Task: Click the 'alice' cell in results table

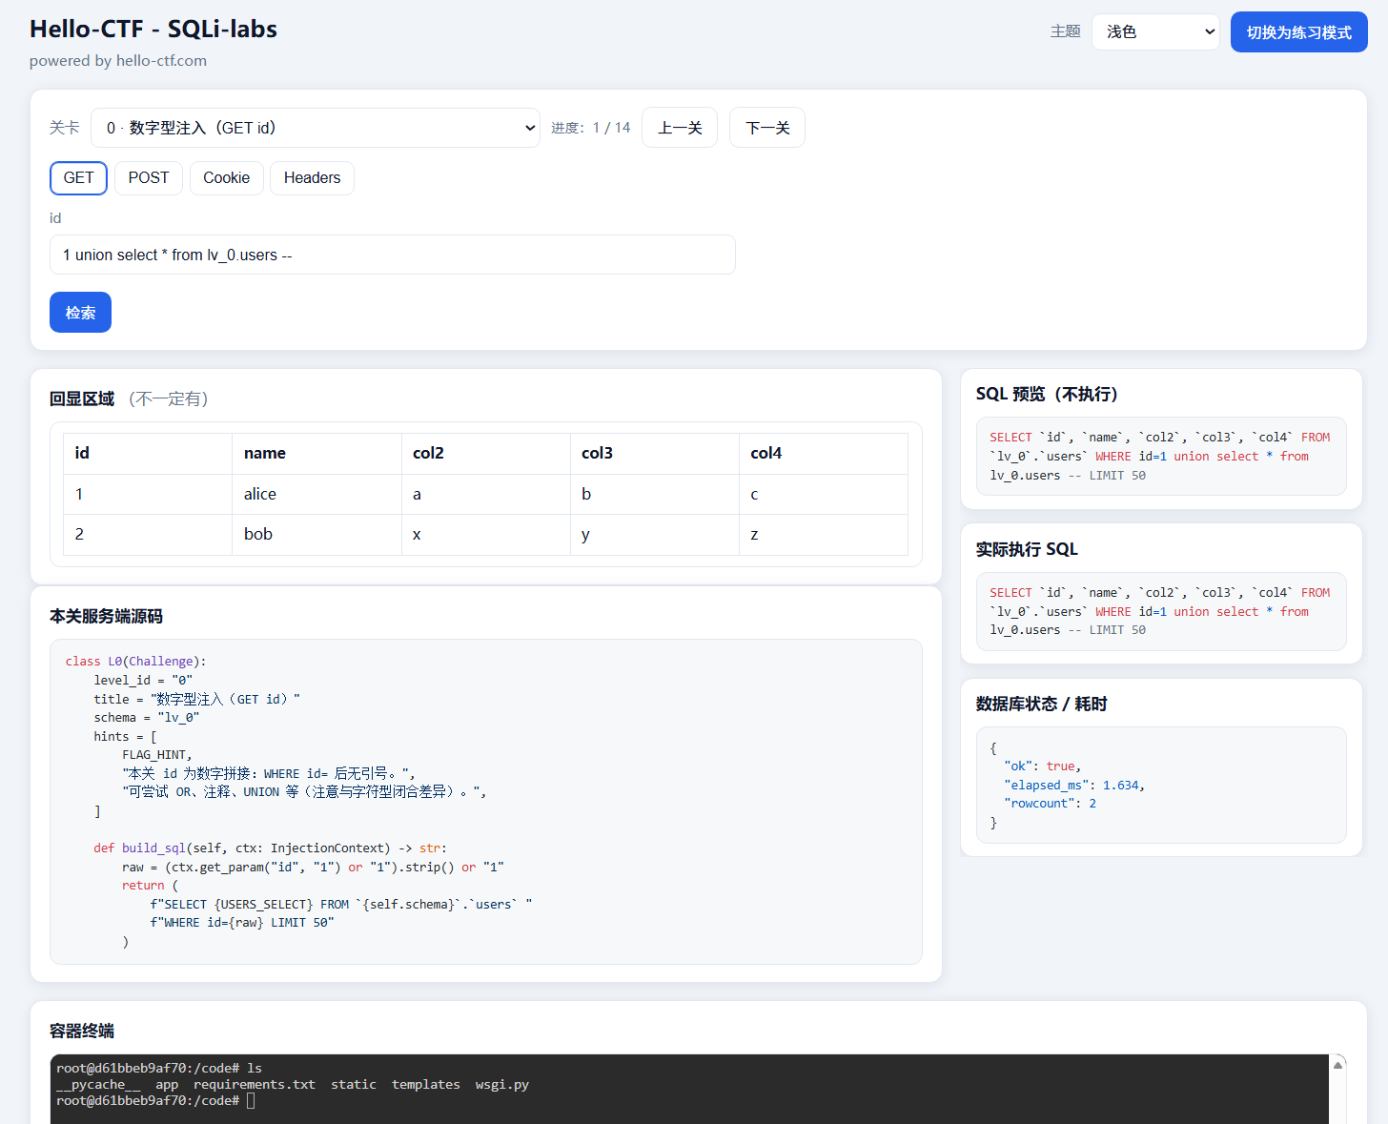Action: pos(316,494)
